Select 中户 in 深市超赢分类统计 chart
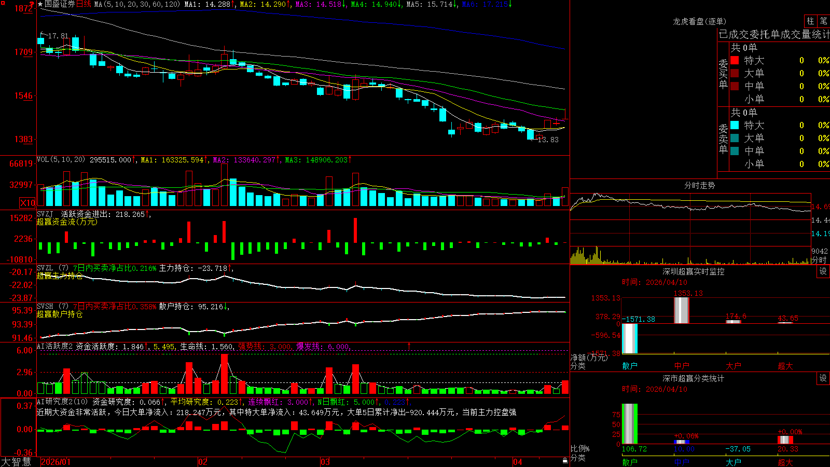This screenshot has height=467, width=830. 682,462
